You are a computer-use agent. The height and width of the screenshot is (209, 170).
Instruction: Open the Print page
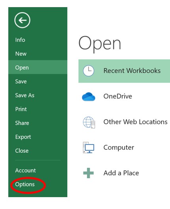tap(38, 109)
